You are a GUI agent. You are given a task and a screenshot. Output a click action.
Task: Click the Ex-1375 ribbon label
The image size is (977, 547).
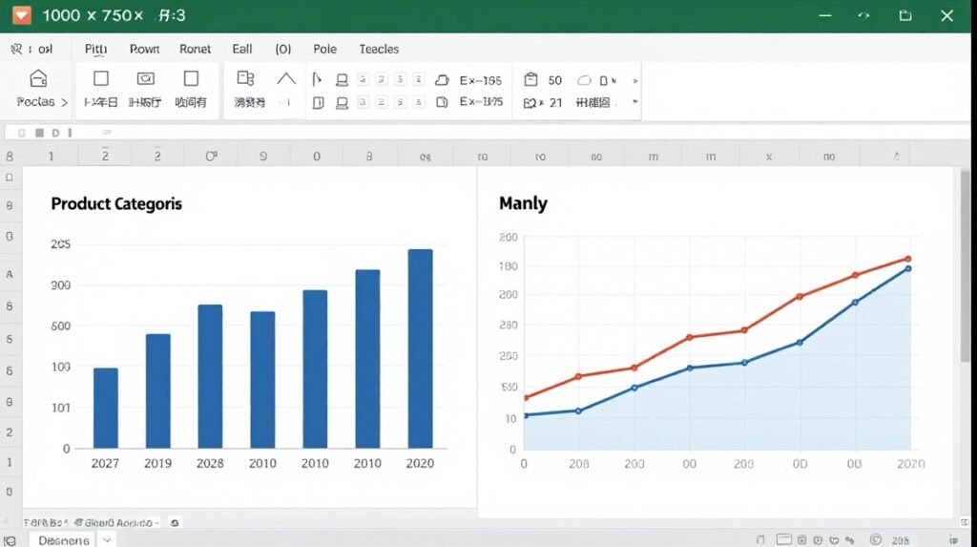click(481, 101)
